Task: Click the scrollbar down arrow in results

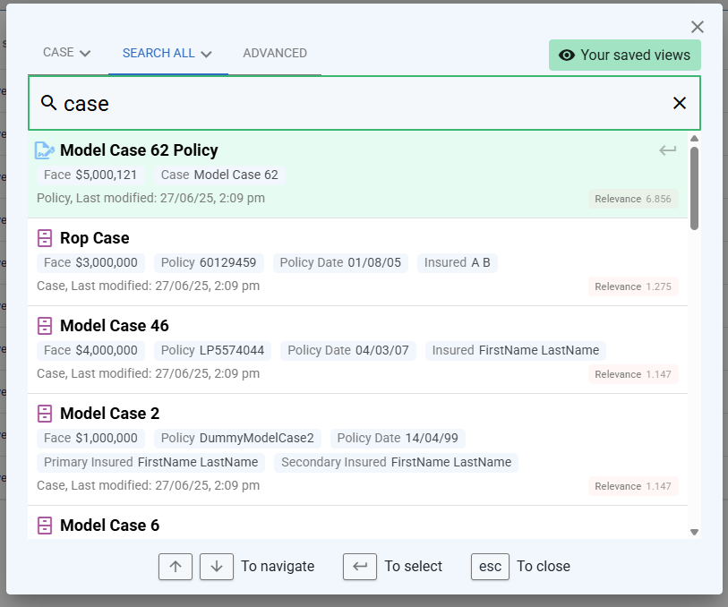Action: tap(694, 532)
